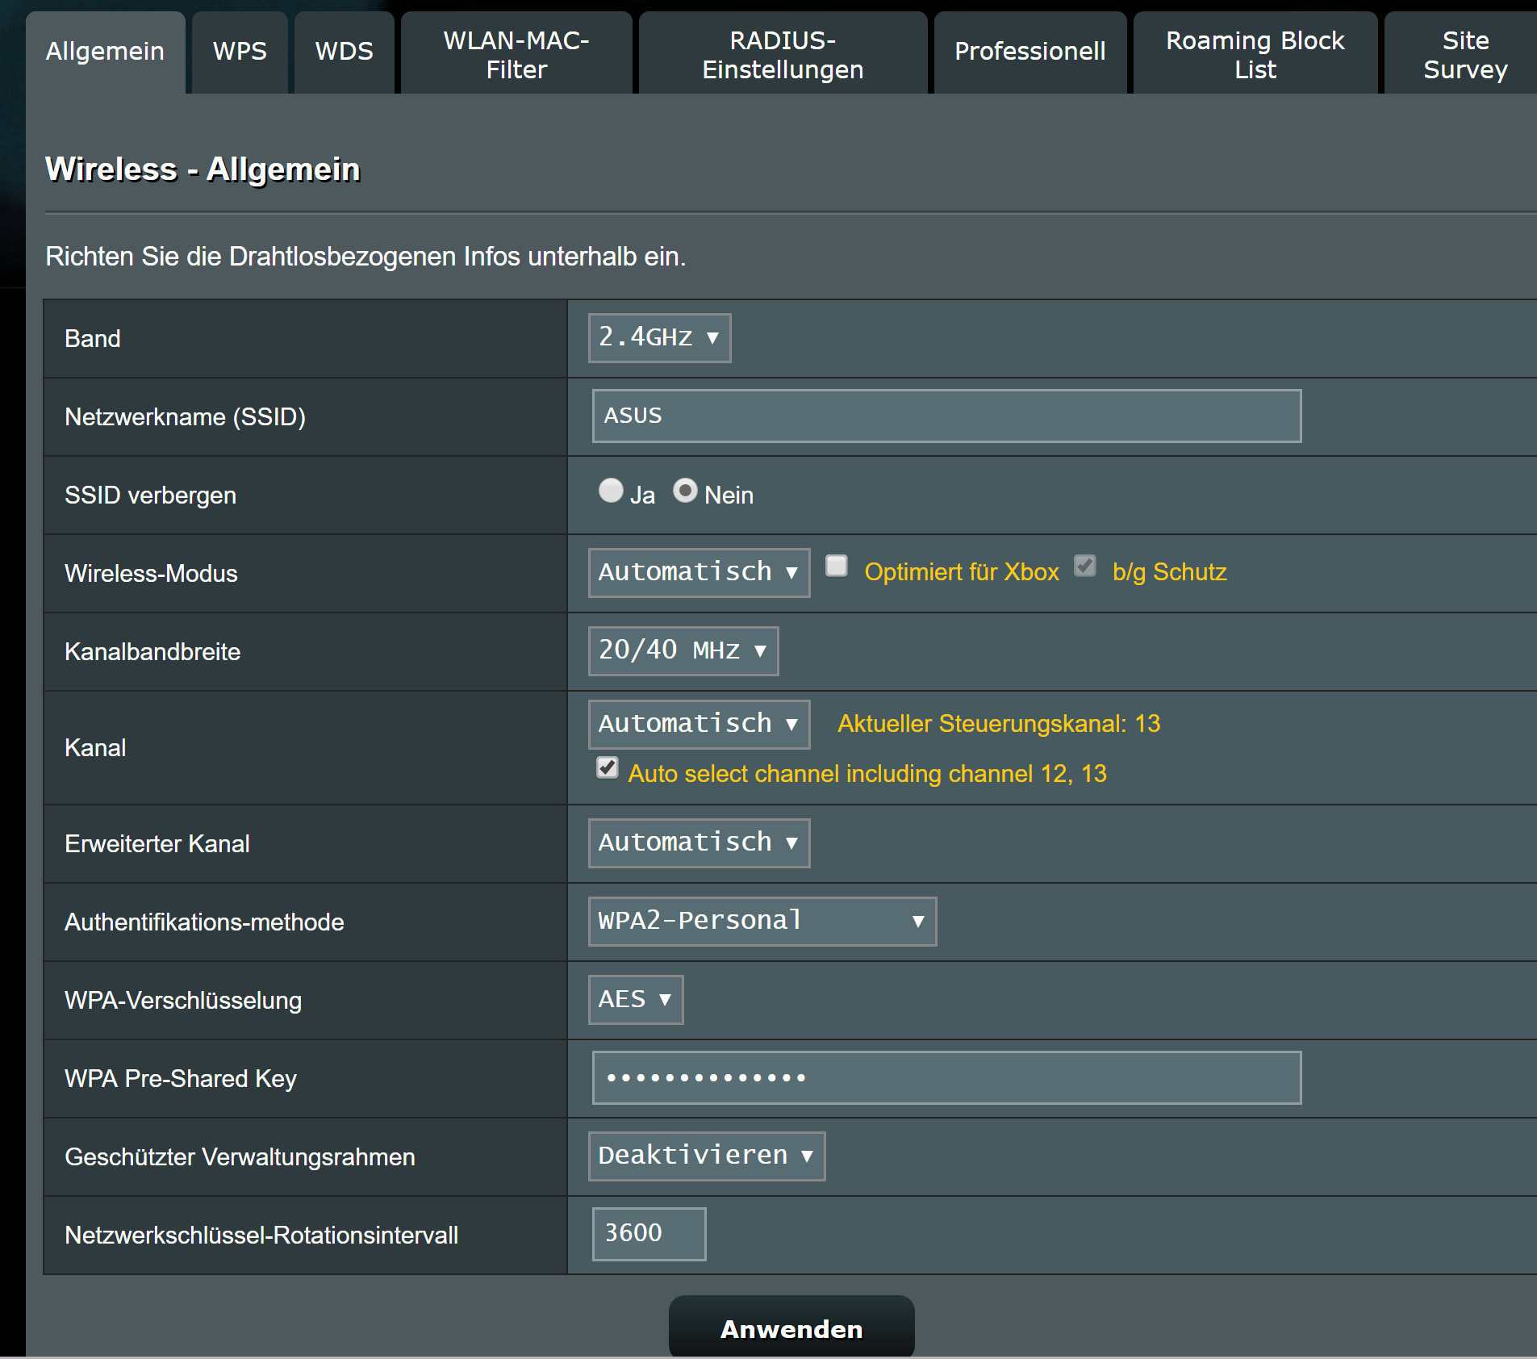Viewport: 1537px width, 1359px height.
Task: Click the Wireless - Allgemein heading
Action: pos(203,169)
